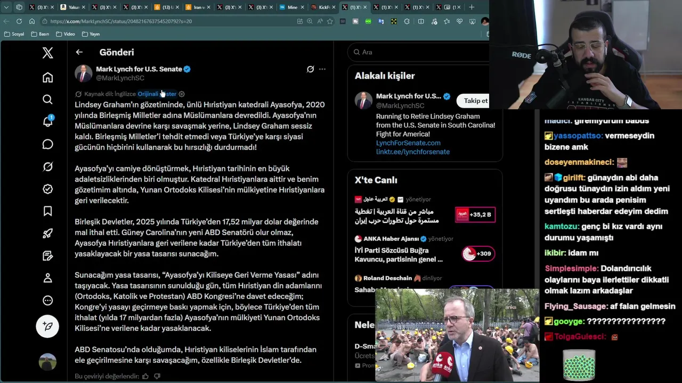This screenshot has height=383, width=682.
Task: Open the Yayın bookmarks folder
Action: 91,34
